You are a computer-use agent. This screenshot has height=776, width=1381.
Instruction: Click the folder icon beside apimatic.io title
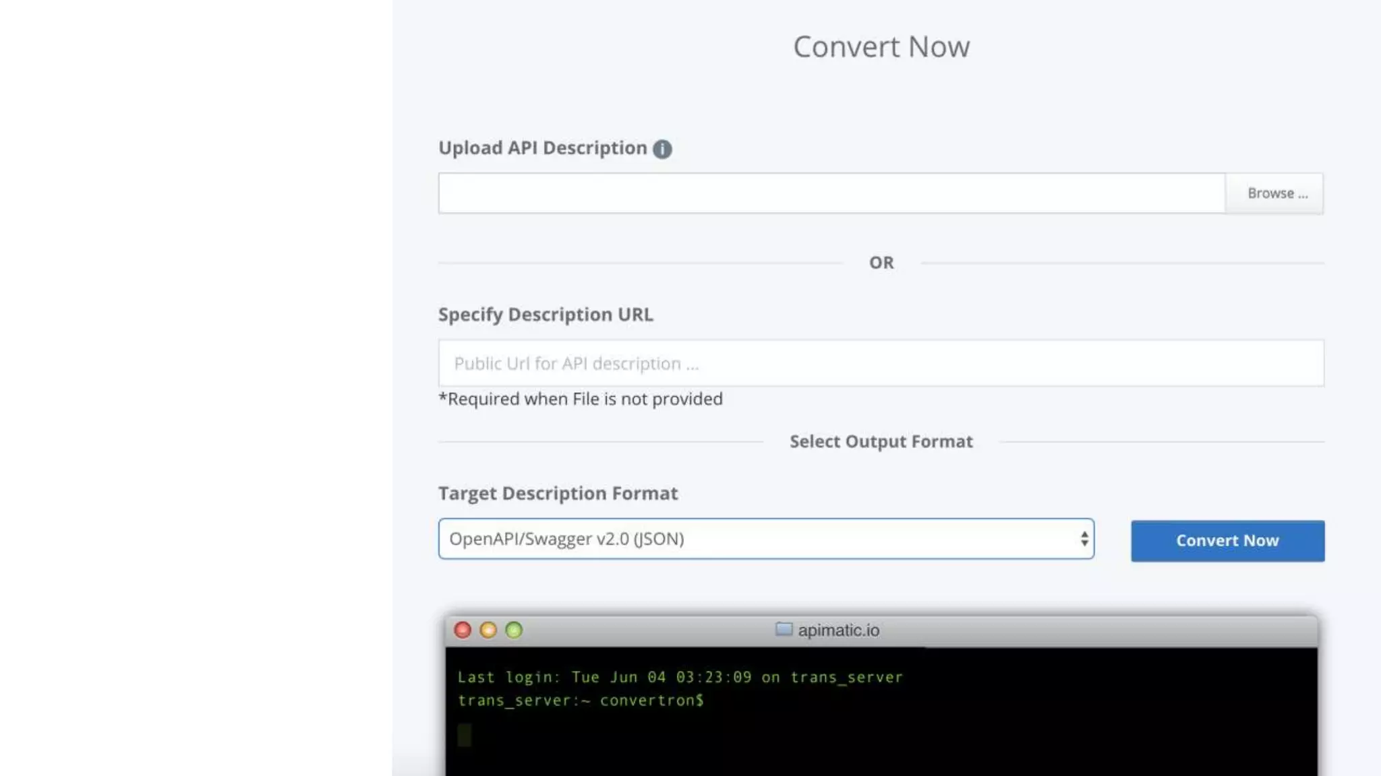point(784,629)
